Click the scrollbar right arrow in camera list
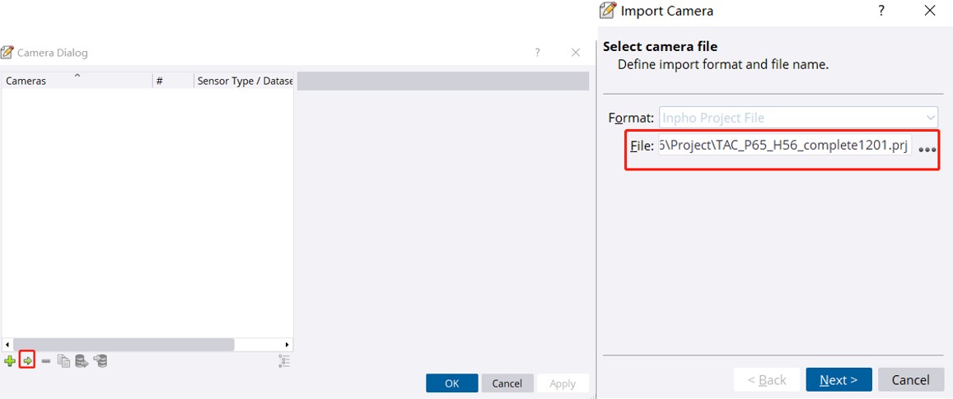 (287, 344)
